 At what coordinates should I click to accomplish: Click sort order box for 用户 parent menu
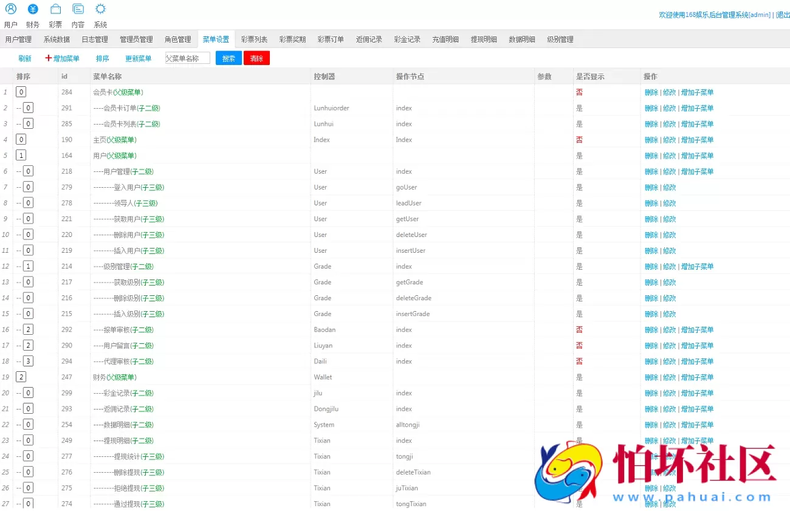(x=20, y=155)
